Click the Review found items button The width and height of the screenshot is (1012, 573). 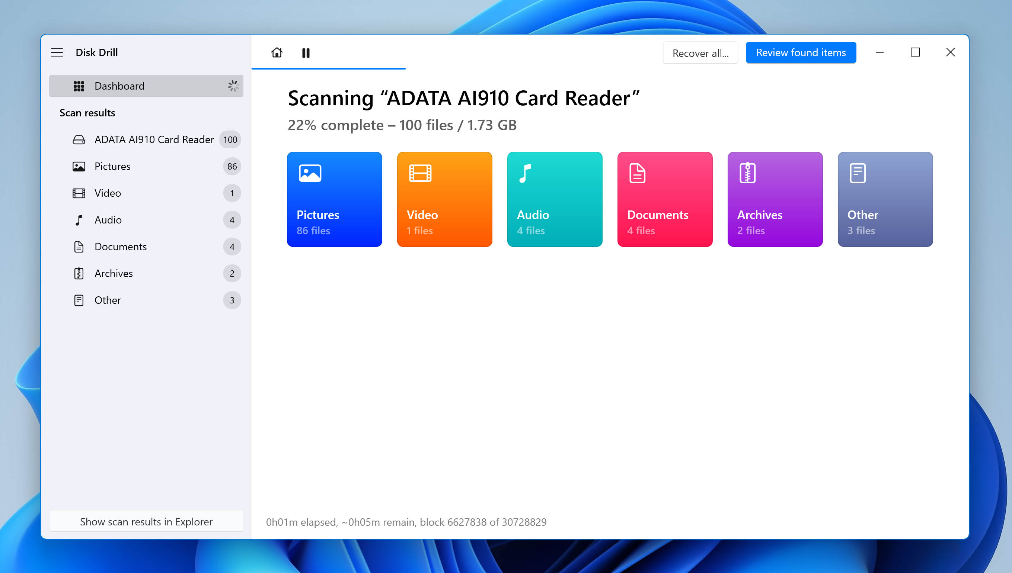click(x=801, y=52)
